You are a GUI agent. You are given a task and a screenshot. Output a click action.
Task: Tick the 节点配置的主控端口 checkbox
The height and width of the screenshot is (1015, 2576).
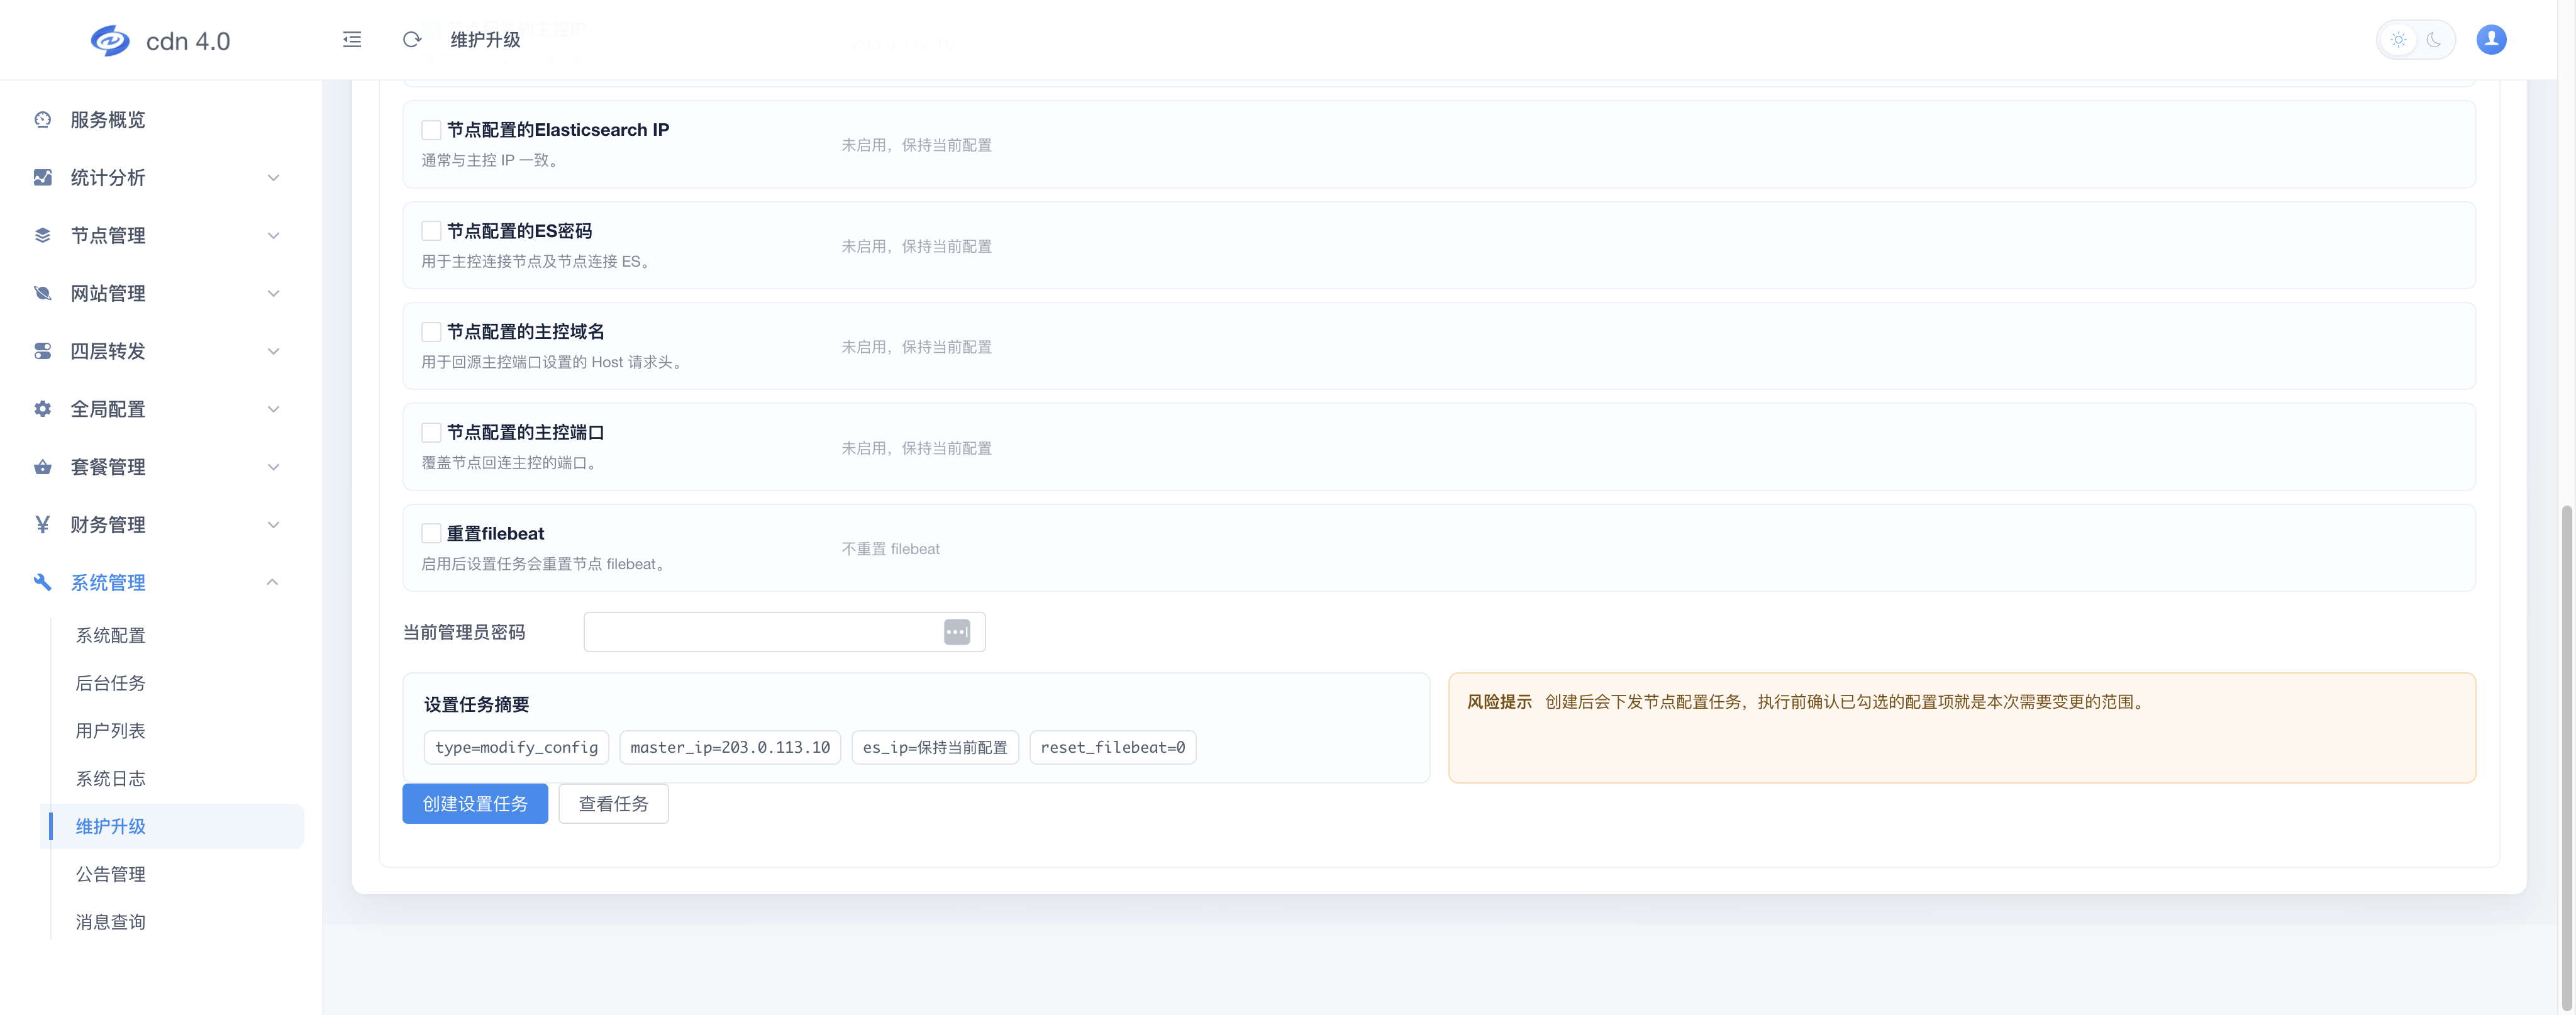[431, 432]
